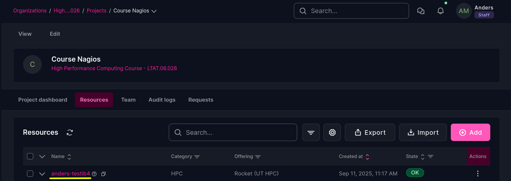Expand the Course Nagios project dropdown
Screen dimensions: 511x181
pyautogui.click(x=154, y=11)
